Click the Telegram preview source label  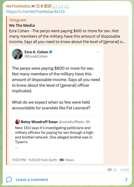[x=18, y=20]
